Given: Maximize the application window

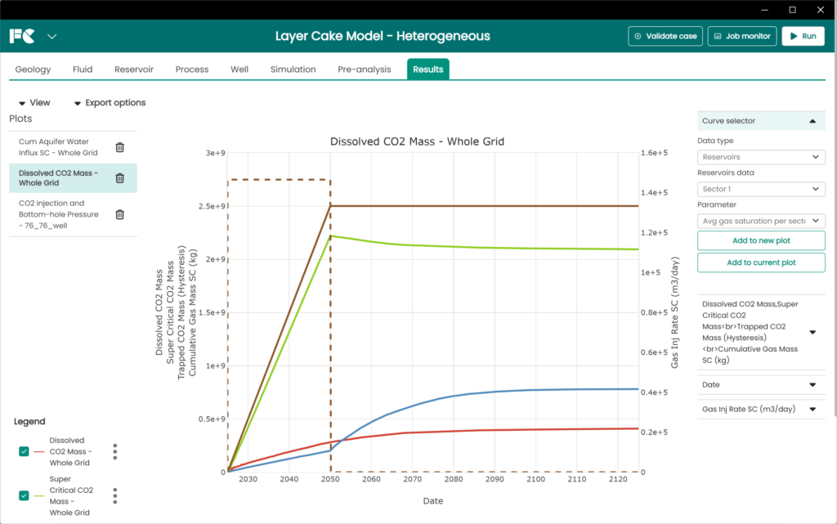Looking at the screenshot, I should coord(792,10).
